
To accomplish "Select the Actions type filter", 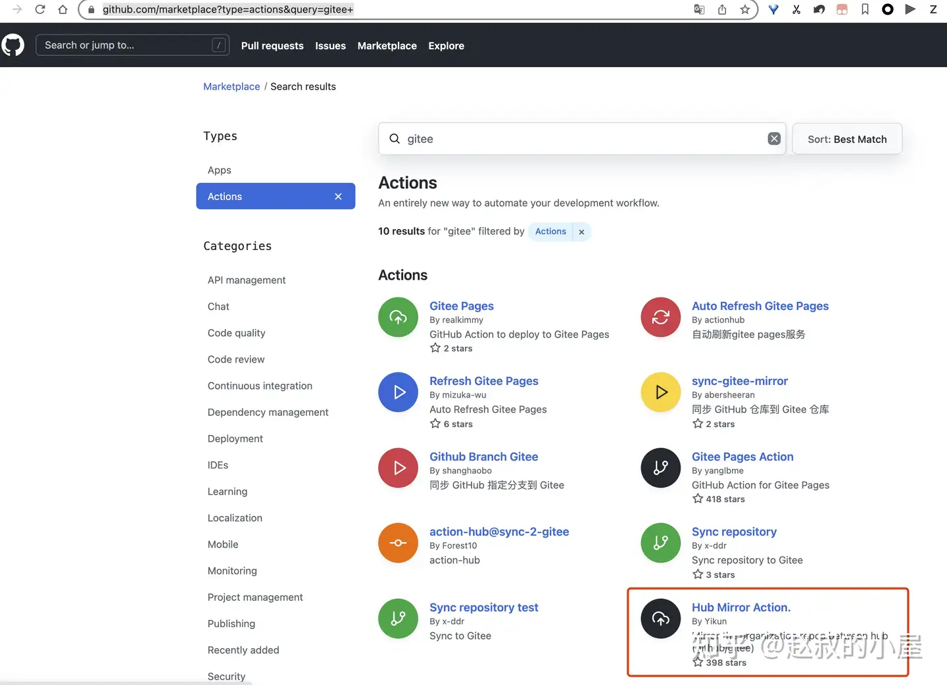I will tap(276, 197).
